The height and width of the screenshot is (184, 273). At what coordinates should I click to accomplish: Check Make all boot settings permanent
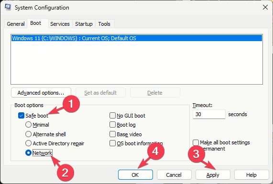click(x=196, y=142)
